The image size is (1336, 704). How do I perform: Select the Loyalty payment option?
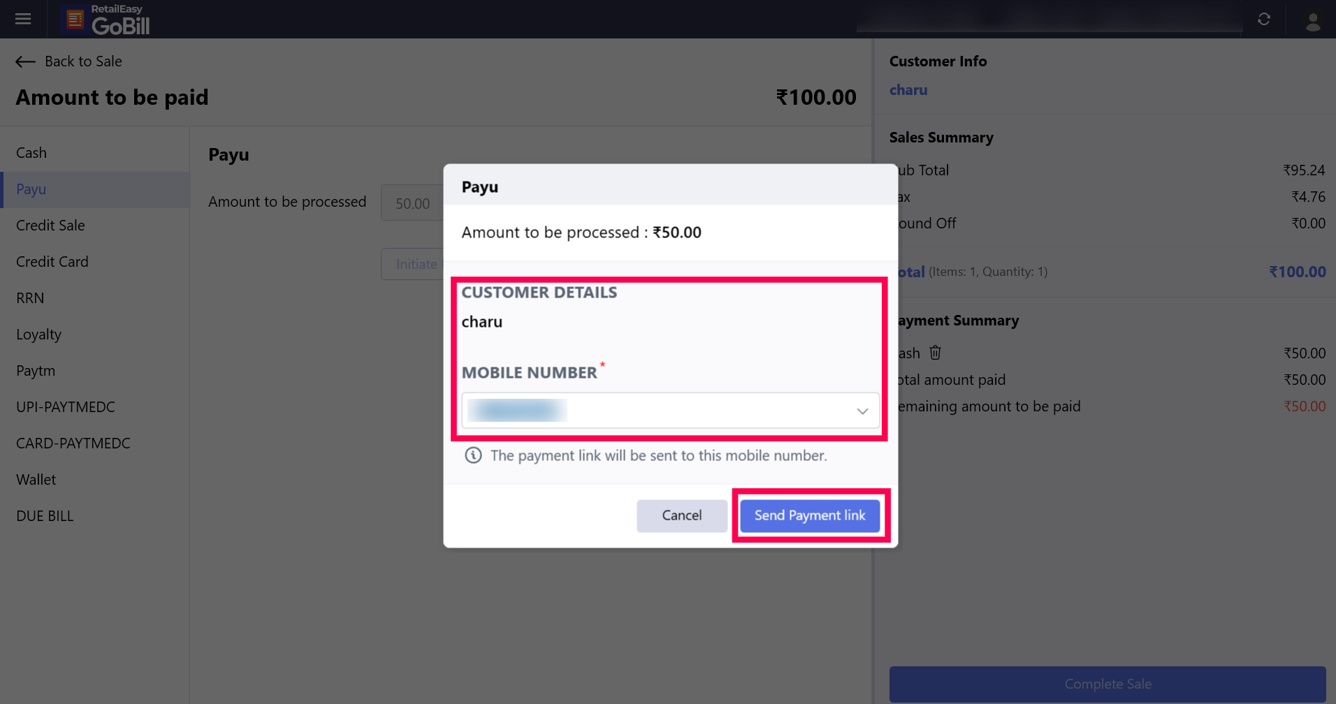(x=39, y=335)
